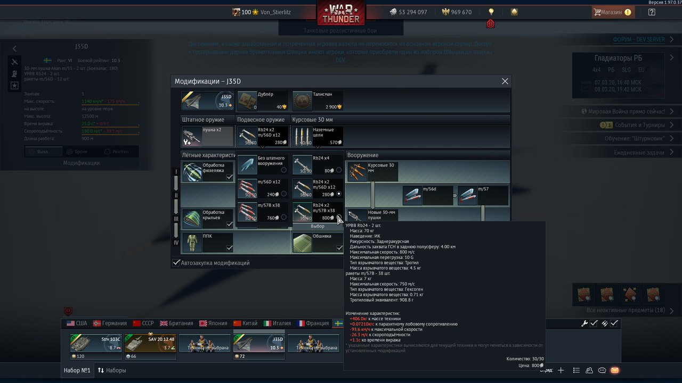The width and height of the screenshot is (682, 383).
Task: Select the Rb24 x4 loadout radio
Action: click(339, 170)
